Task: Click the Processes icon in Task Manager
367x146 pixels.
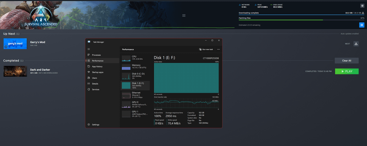Action: point(89,55)
